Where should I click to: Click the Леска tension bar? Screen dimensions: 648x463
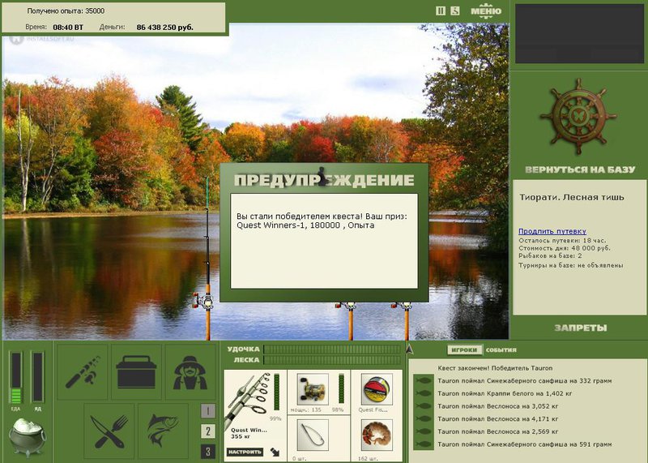tap(332, 360)
